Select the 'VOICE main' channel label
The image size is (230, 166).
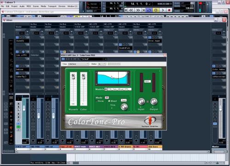pos(81,147)
